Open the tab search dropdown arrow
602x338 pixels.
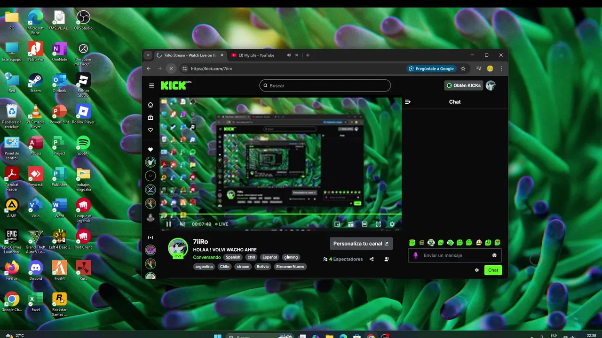pyautogui.click(x=148, y=55)
